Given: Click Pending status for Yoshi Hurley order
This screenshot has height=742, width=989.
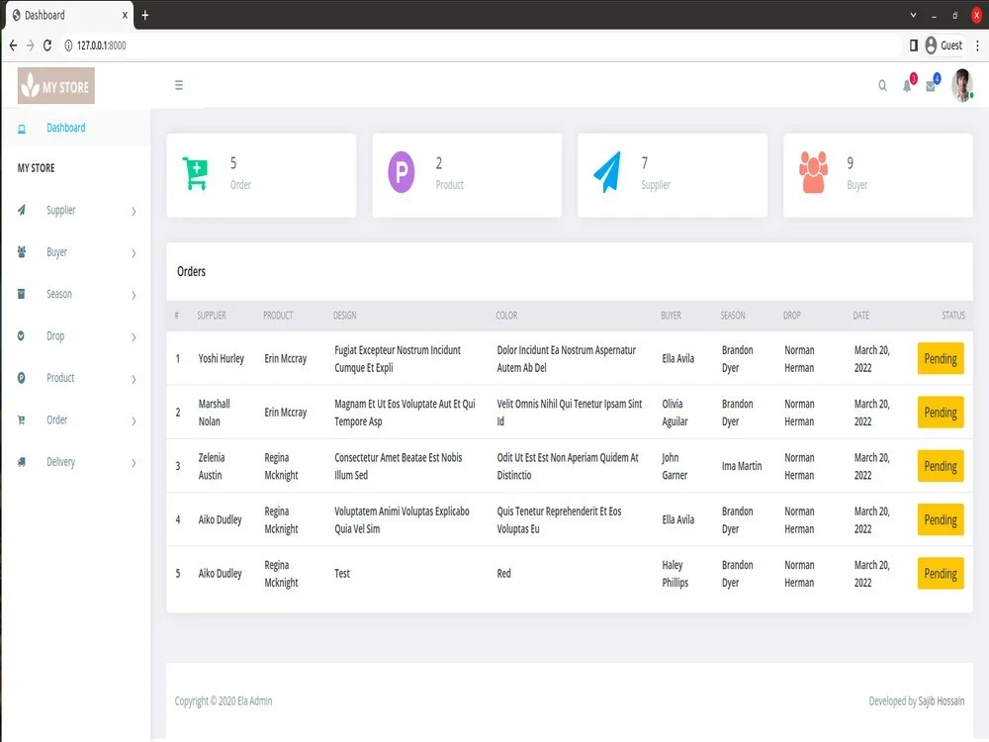Looking at the screenshot, I should (x=941, y=358).
